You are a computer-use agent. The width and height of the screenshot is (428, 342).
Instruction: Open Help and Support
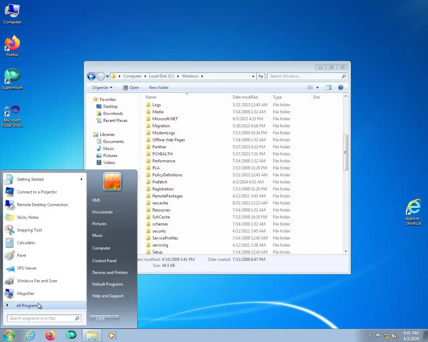point(108,296)
